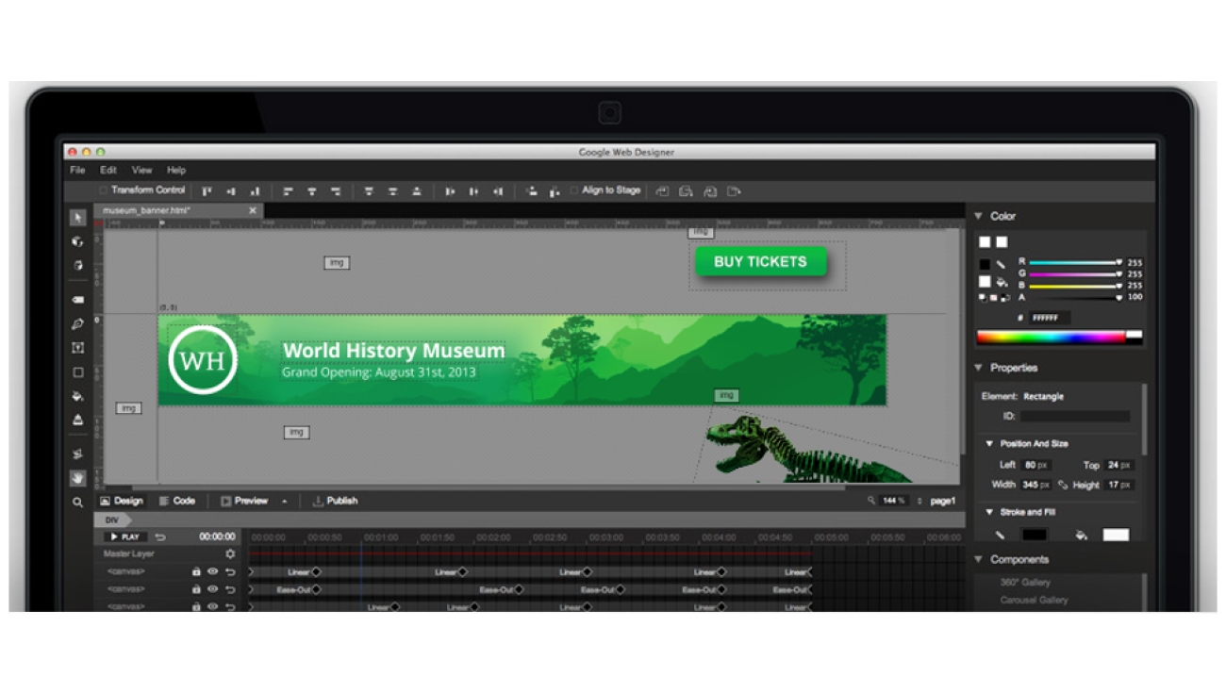Viewport: 1226px width, 693px height.
Task: Click the Publish button
Action: pos(335,501)
